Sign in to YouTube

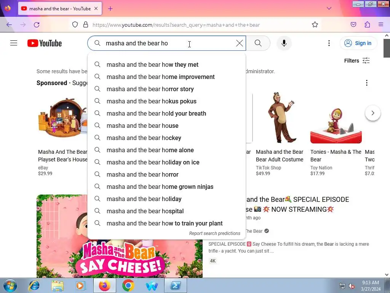[x=358, y=43]
